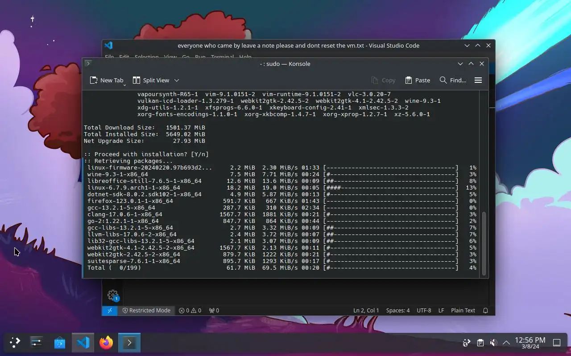This screenshot has width=571, height=356.
Task: Click the Konsole window menu icon in its title bar
Action: click(88, 64)
